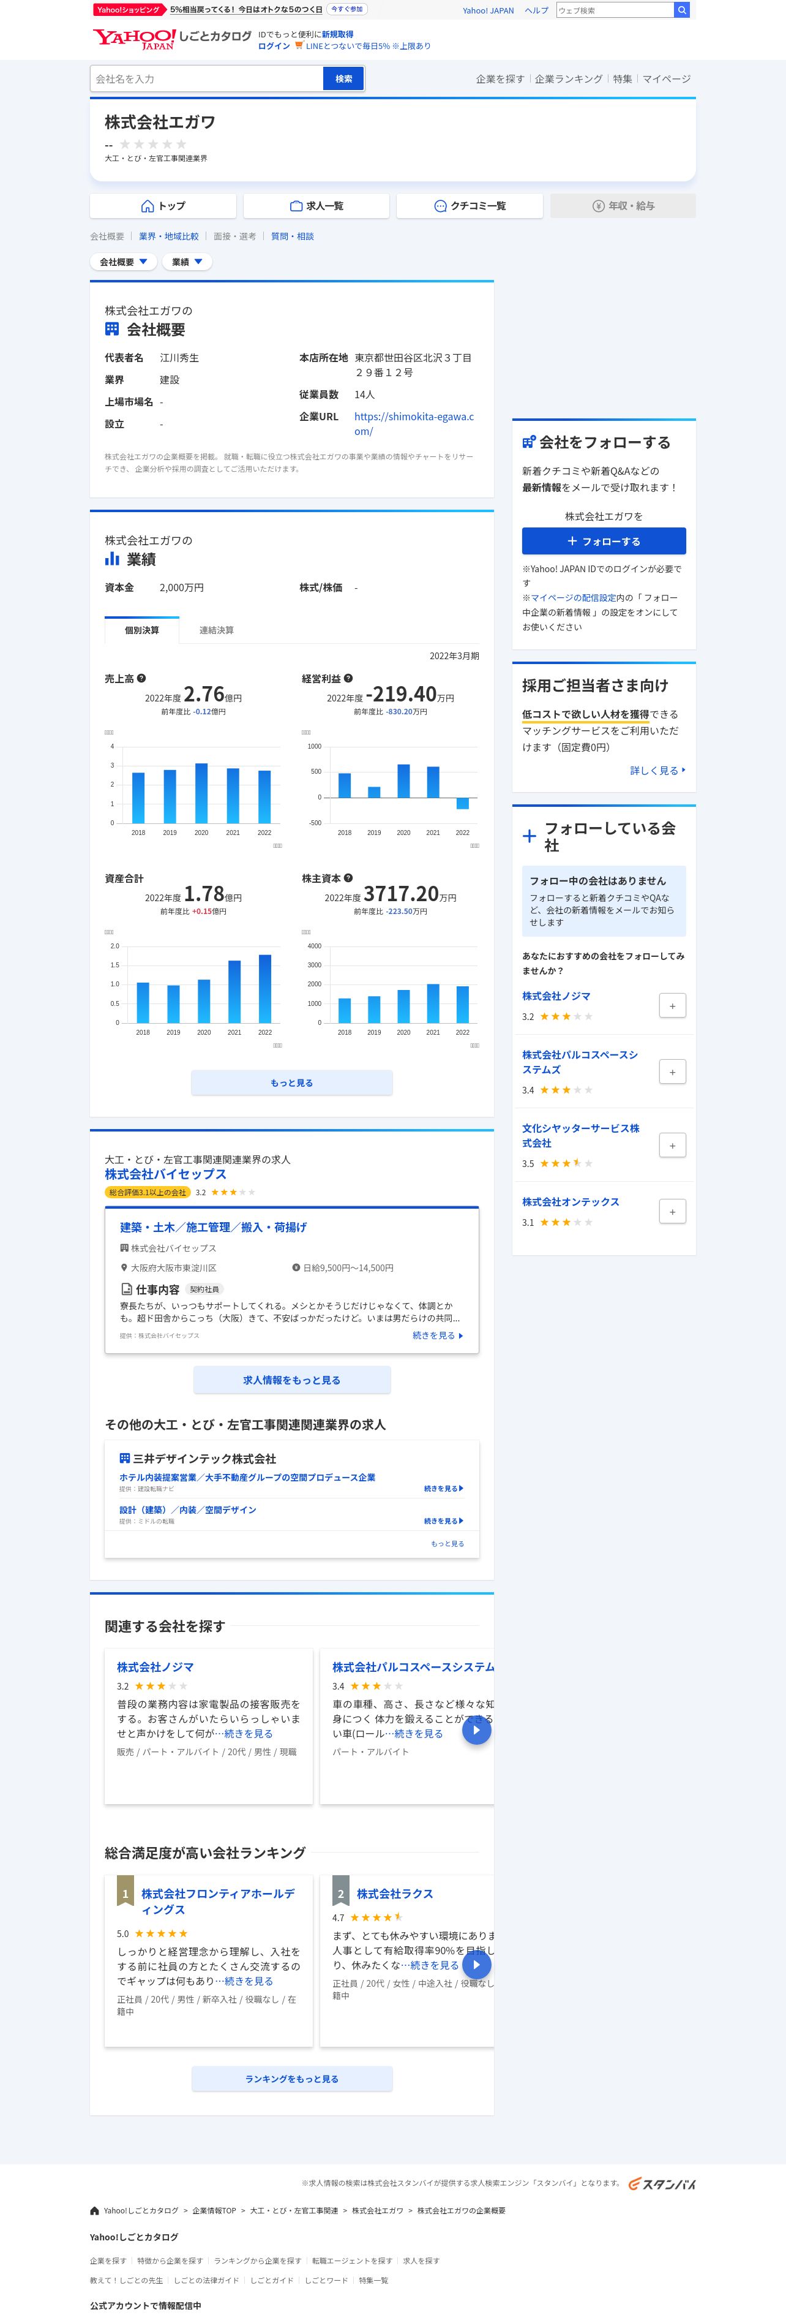This screenshot has height=2320, width=786.
Task: Click 詳しく見る in recruiter section
Action: pos(658,771)
